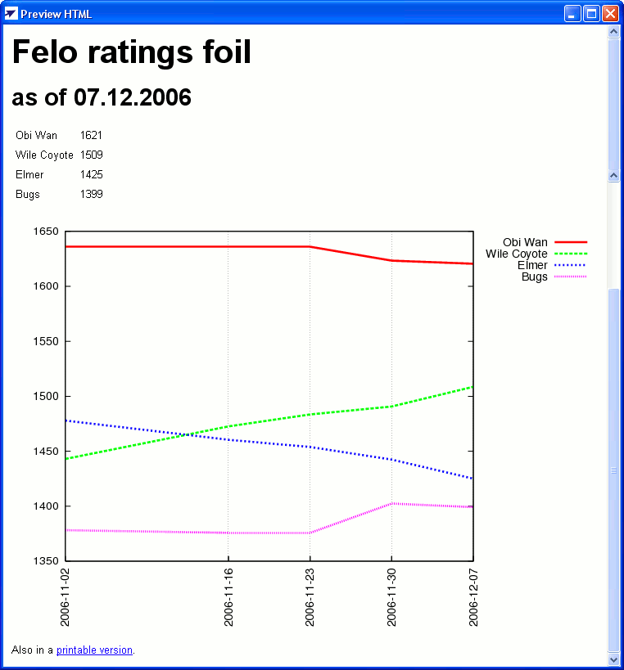Click the 2006-11-16 x-axis date label
Screen dimensions: 624x670
[x=228, y=597]
